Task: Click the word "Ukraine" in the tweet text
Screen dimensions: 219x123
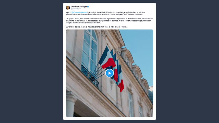Action: coord(70,21)
